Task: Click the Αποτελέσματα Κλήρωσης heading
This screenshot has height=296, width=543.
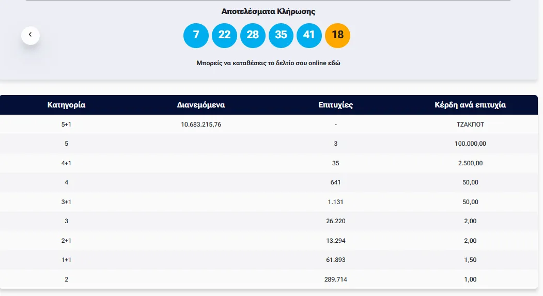Action: 268,11
